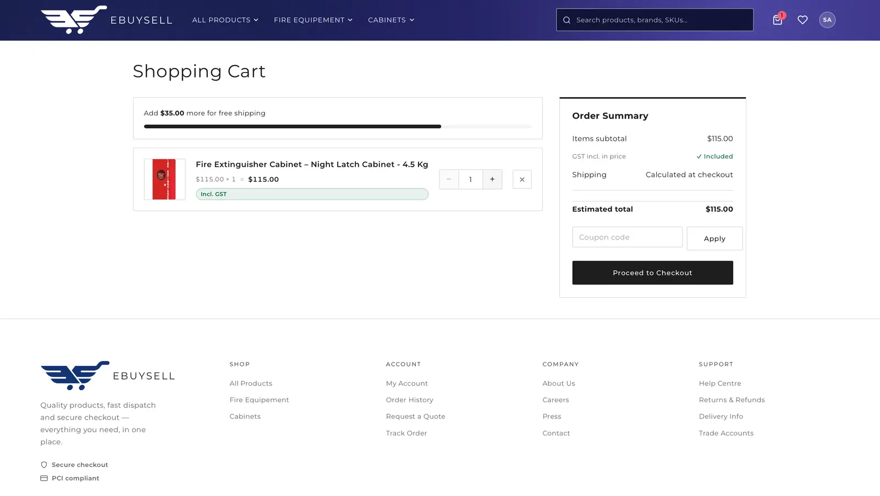View Order History link

(x=409, y=400)
